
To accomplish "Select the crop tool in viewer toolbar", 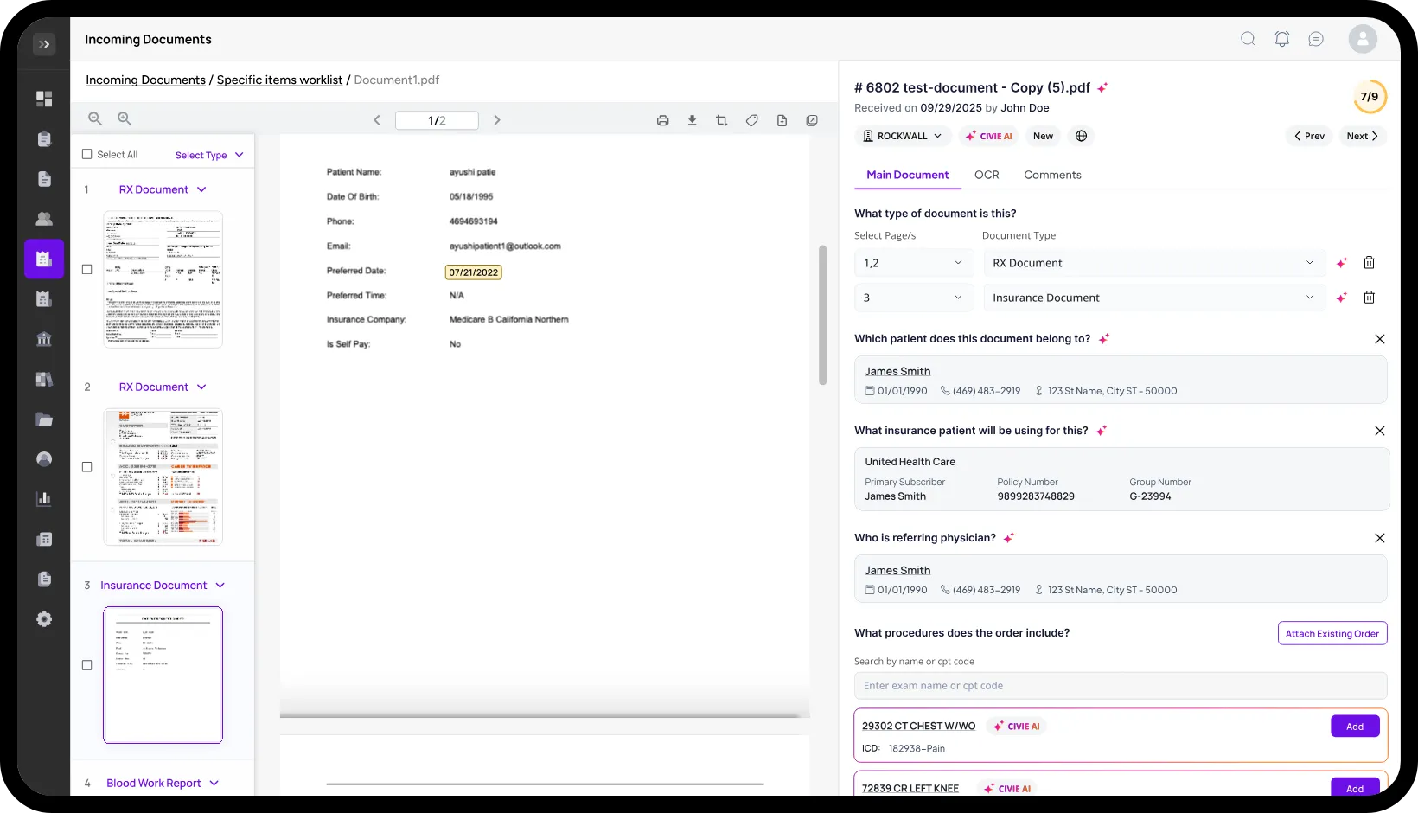I will point(721,120).
